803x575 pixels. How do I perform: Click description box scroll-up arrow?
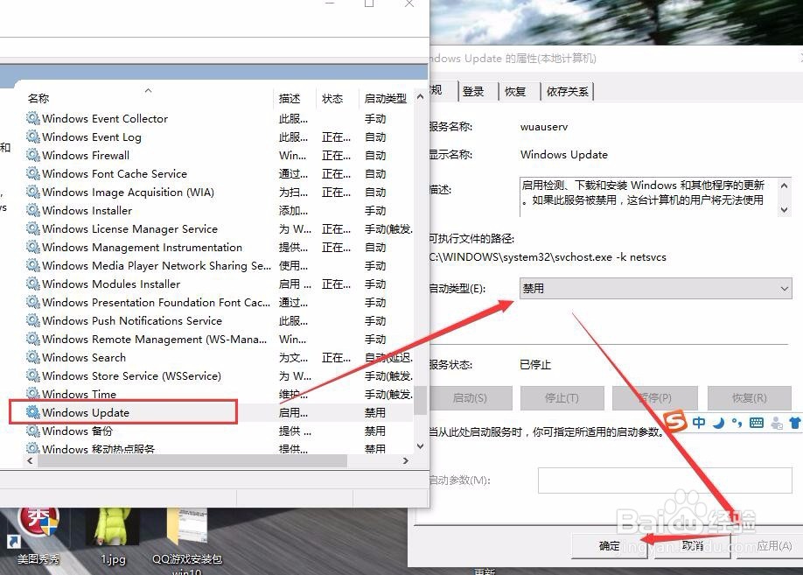pyautogui.click(x=784, y=185)
